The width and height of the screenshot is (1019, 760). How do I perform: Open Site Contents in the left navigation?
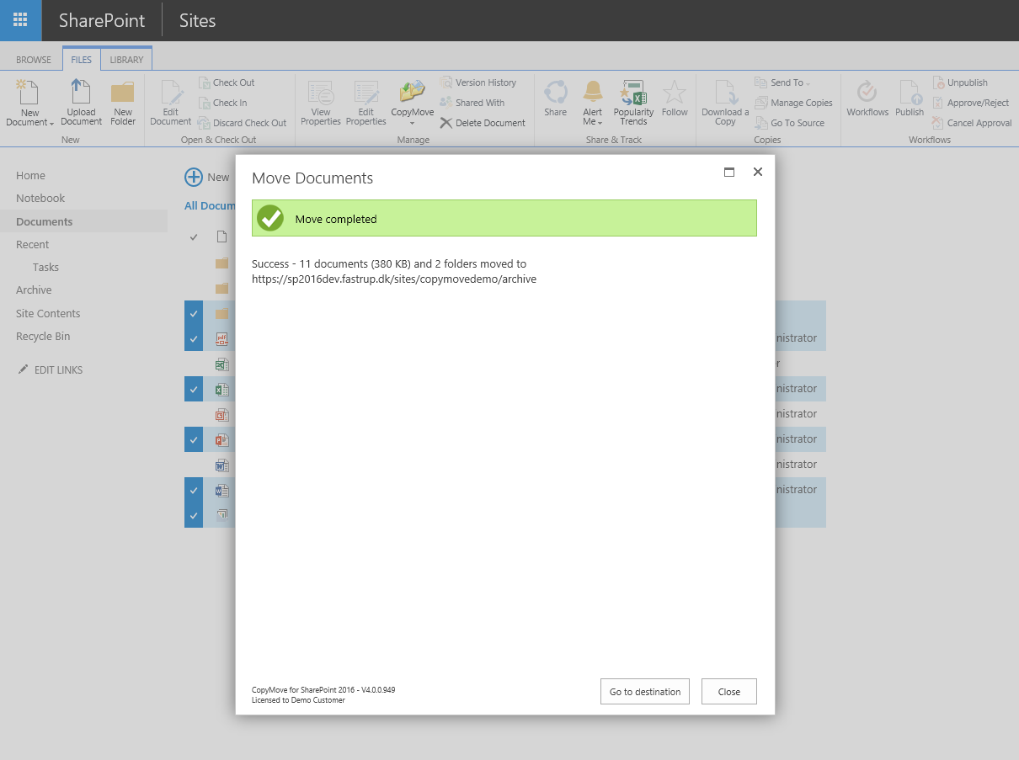pyautogui.click(x=48, y=313)
